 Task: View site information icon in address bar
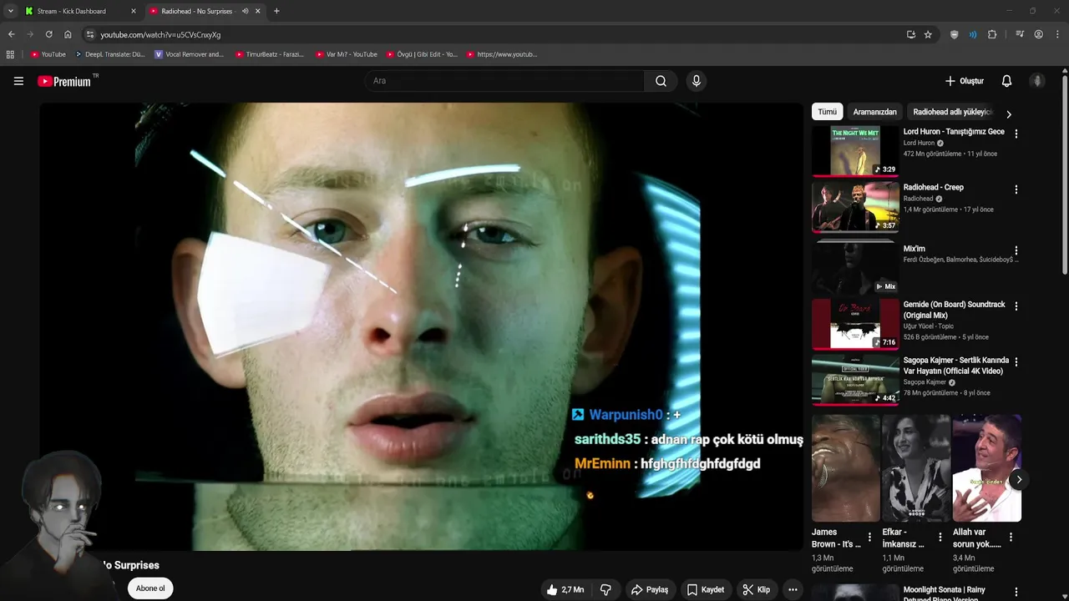click(90, 34)
